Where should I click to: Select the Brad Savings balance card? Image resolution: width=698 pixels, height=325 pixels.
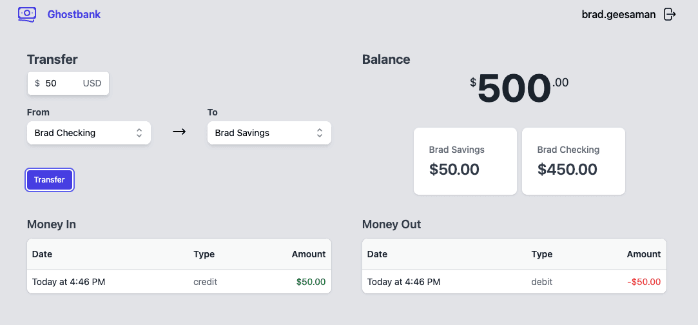click(465, 161)
